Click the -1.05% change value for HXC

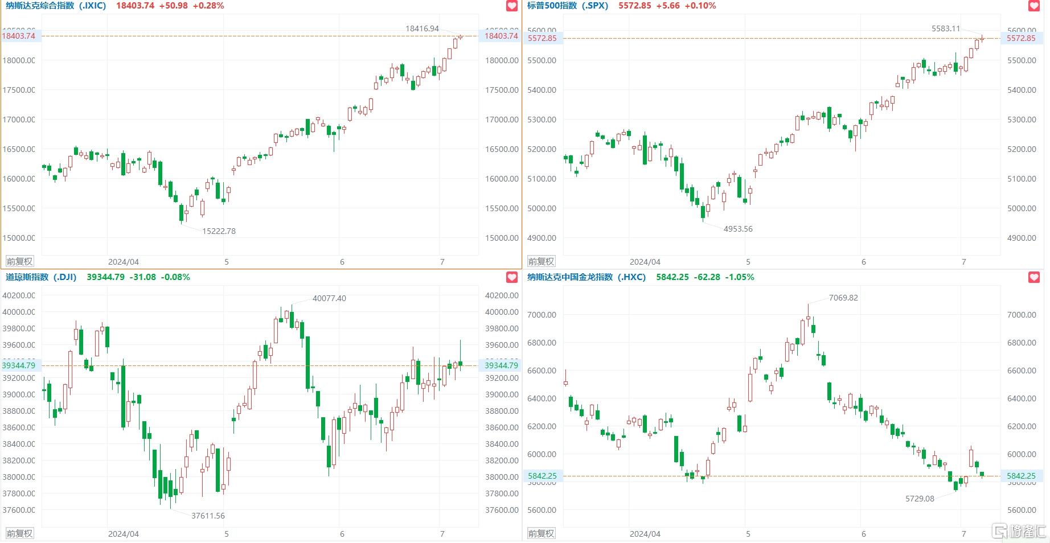[x=740, y=277]
